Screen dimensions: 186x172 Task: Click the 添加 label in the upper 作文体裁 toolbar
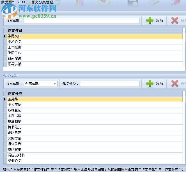pyautogui.click(x=159, y=21)
